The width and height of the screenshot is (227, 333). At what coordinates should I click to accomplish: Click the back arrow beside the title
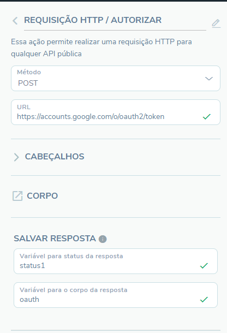click(x=15, y=21)
